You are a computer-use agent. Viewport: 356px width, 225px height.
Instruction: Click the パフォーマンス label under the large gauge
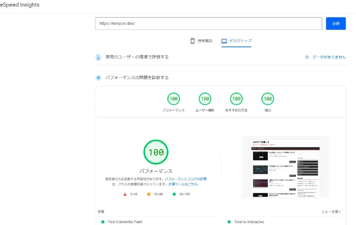point(156,171)
